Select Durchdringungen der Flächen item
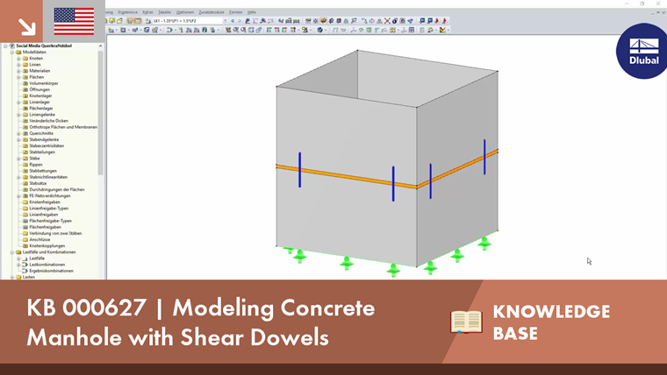This screenshot has width=667, height=375. (56, 190)
